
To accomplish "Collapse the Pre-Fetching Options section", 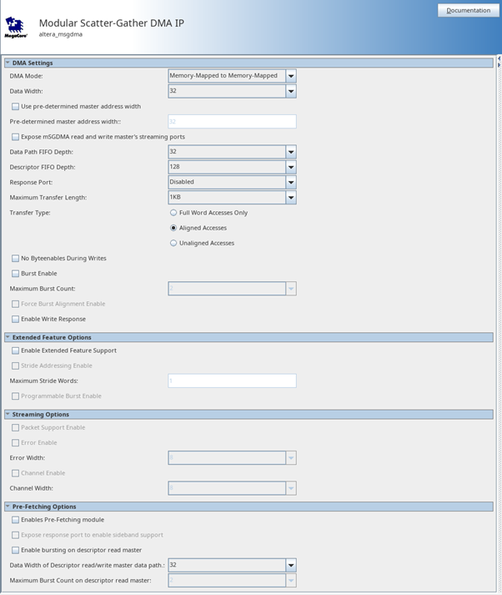I will 8,507.
